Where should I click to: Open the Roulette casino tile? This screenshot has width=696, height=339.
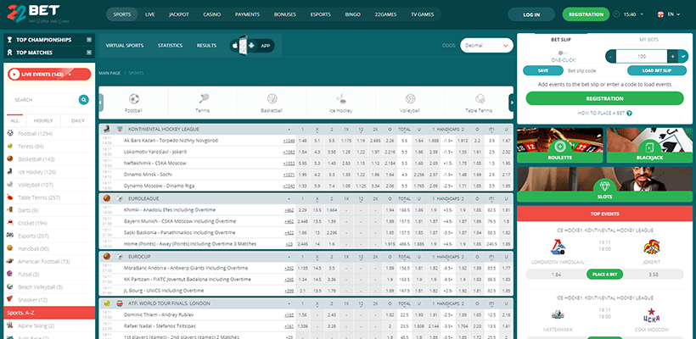(x=558, y=145)
